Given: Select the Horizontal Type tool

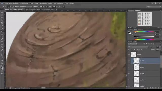Looking at the screenshot, I should pyautogui.click(x=2, y=53).
